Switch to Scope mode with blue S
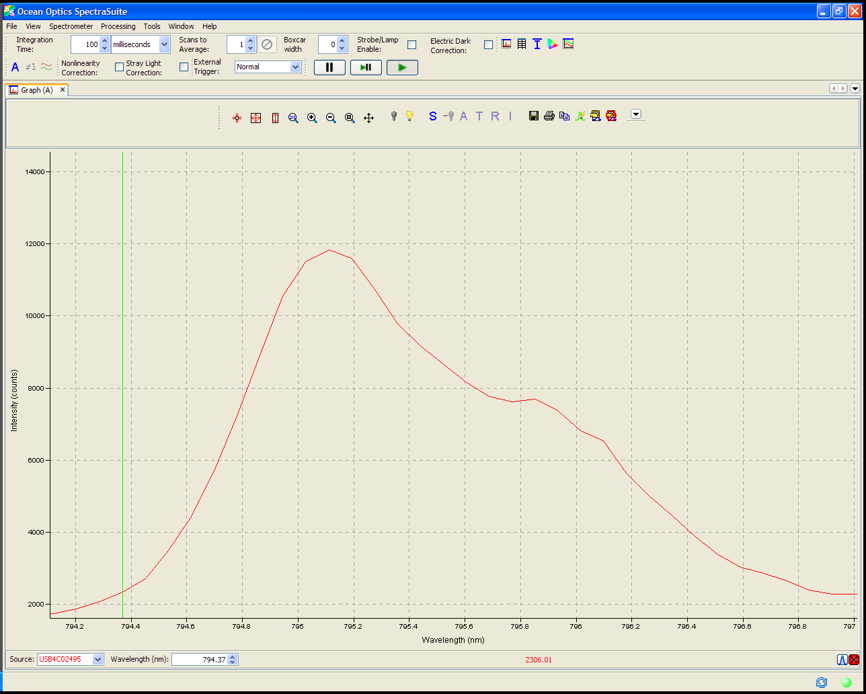The image size is (866, 694). (433, 116)
